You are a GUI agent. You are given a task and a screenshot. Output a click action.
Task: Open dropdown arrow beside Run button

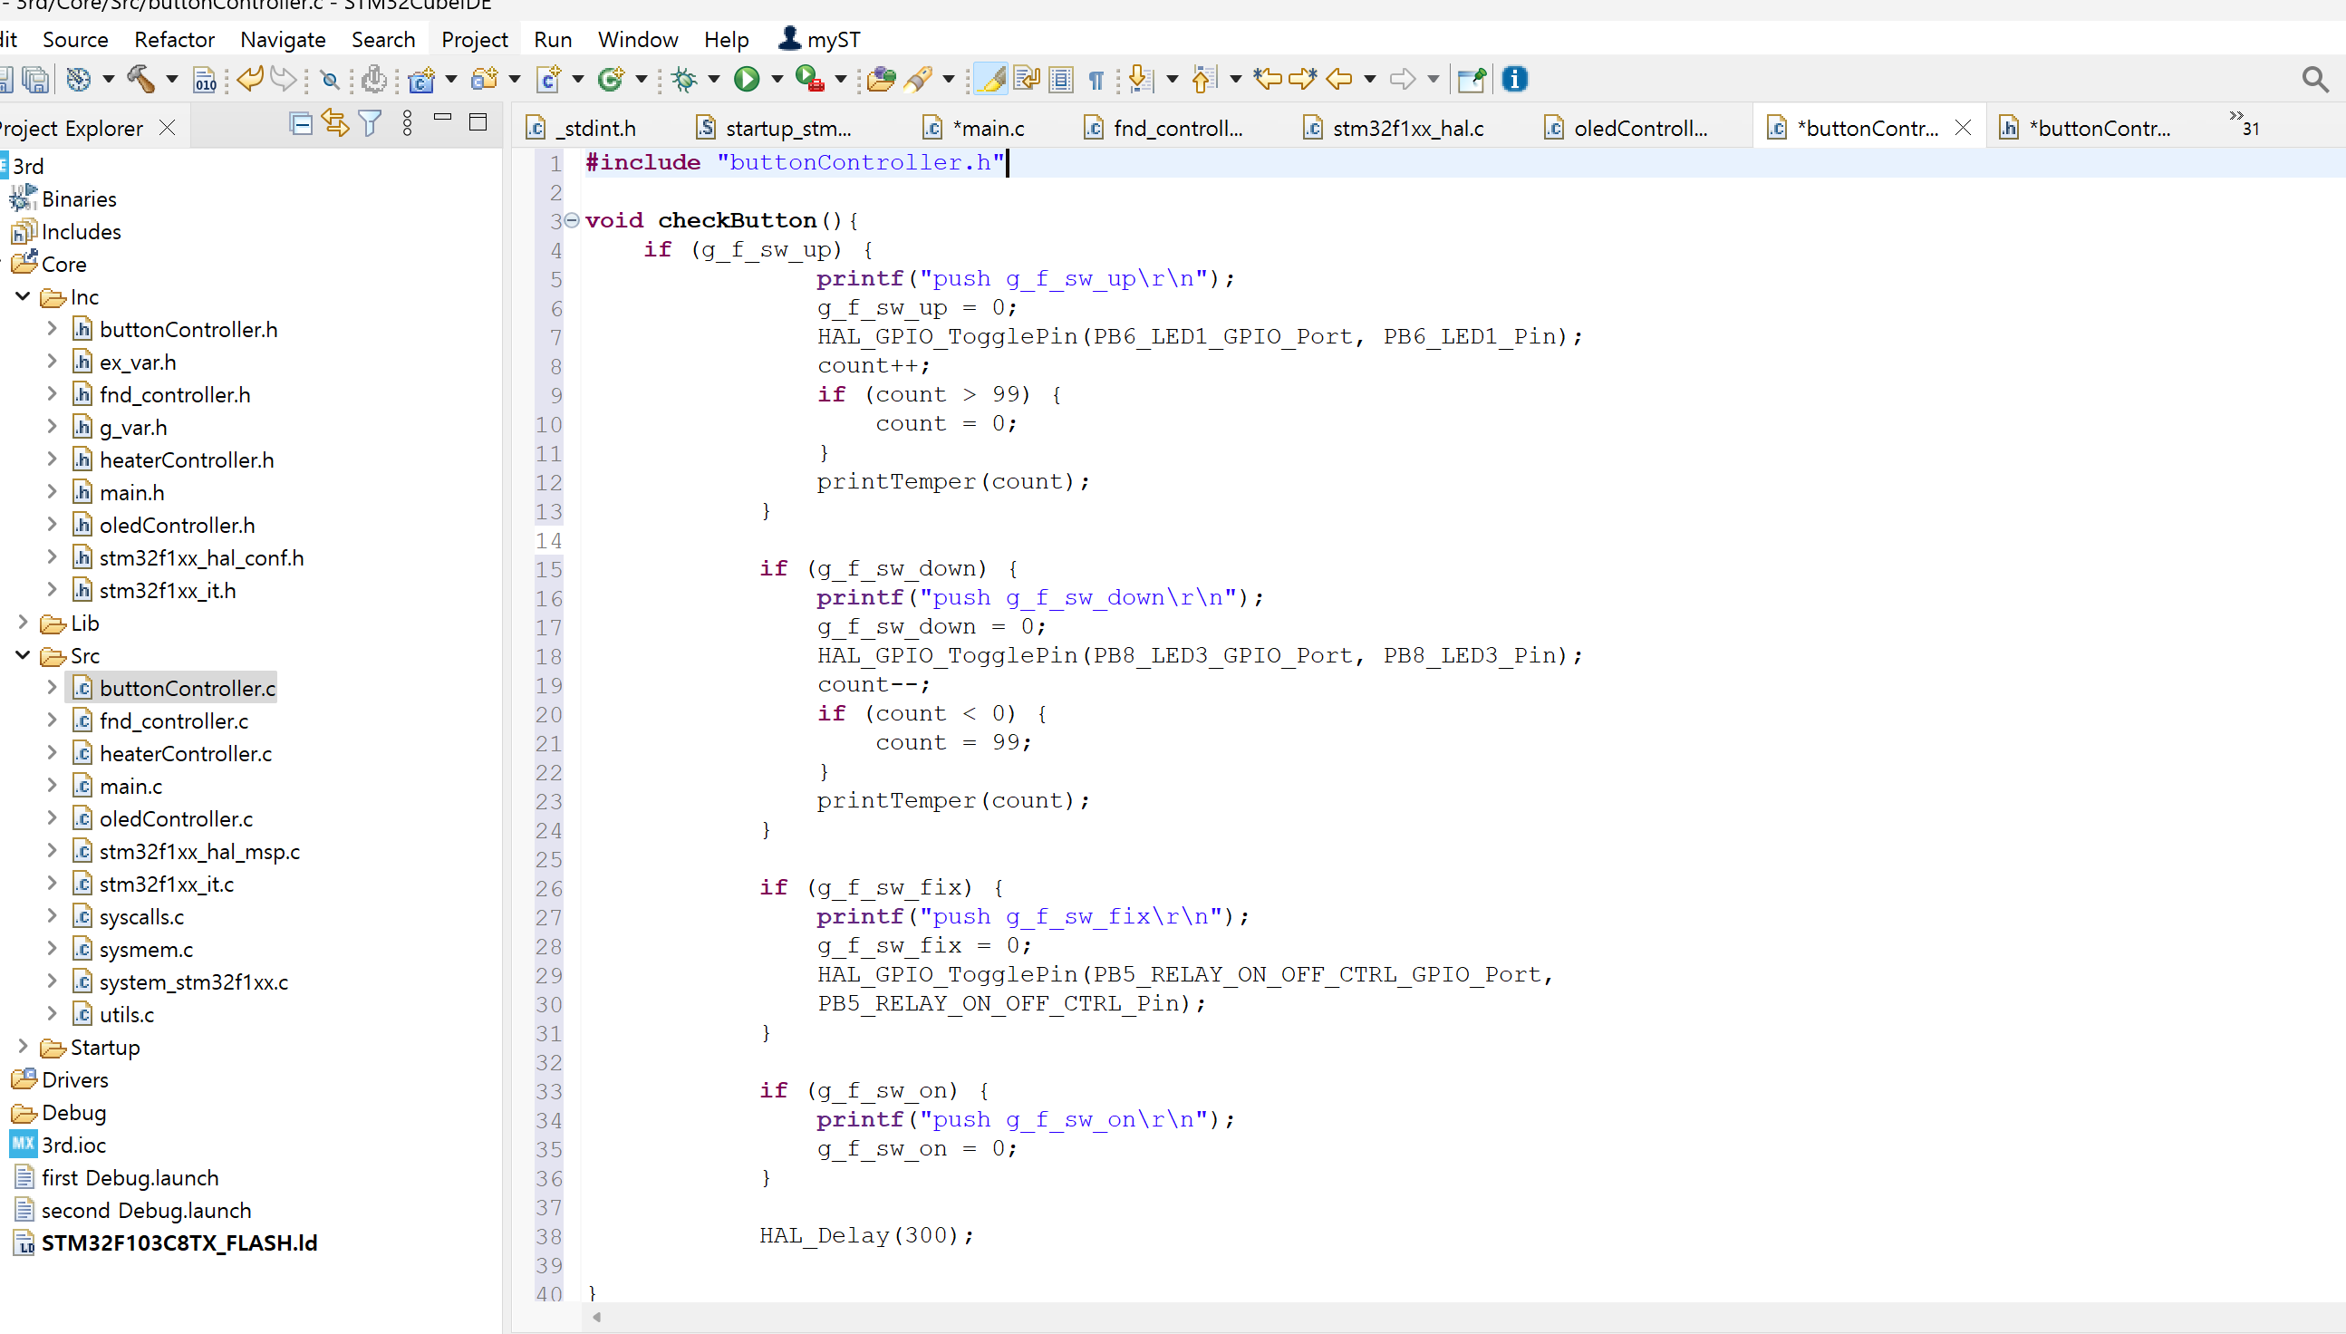[777, 80]
